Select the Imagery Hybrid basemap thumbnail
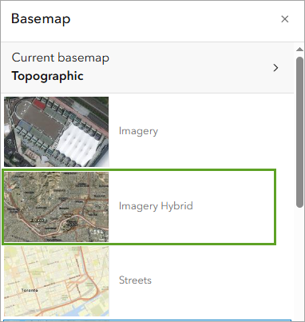The image size is (305, 322). click(57, 207)
